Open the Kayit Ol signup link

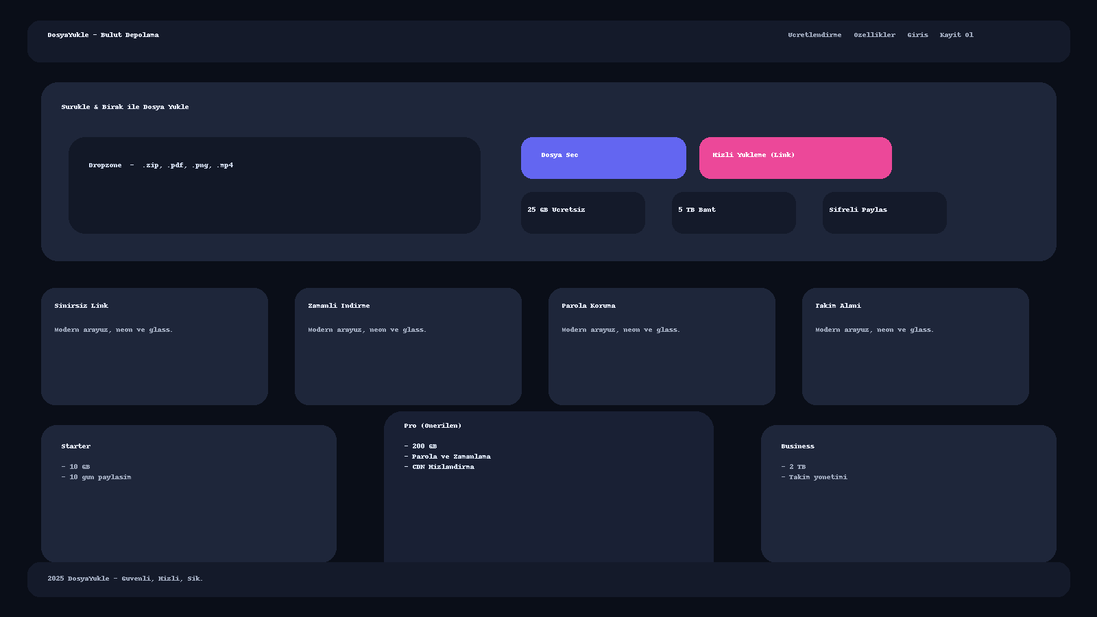click(956, 35)
